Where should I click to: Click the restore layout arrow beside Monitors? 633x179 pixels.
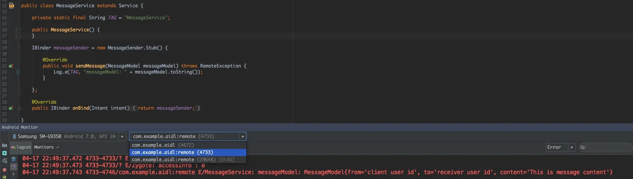pyautogui.click(x=58, y=147)
